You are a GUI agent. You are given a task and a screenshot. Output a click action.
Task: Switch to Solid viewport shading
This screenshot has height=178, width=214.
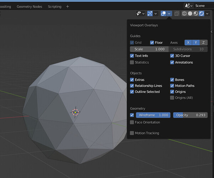(190, 14)
